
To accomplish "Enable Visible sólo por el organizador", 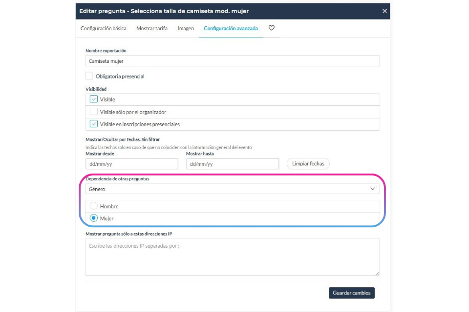I will tap(94, 112).
